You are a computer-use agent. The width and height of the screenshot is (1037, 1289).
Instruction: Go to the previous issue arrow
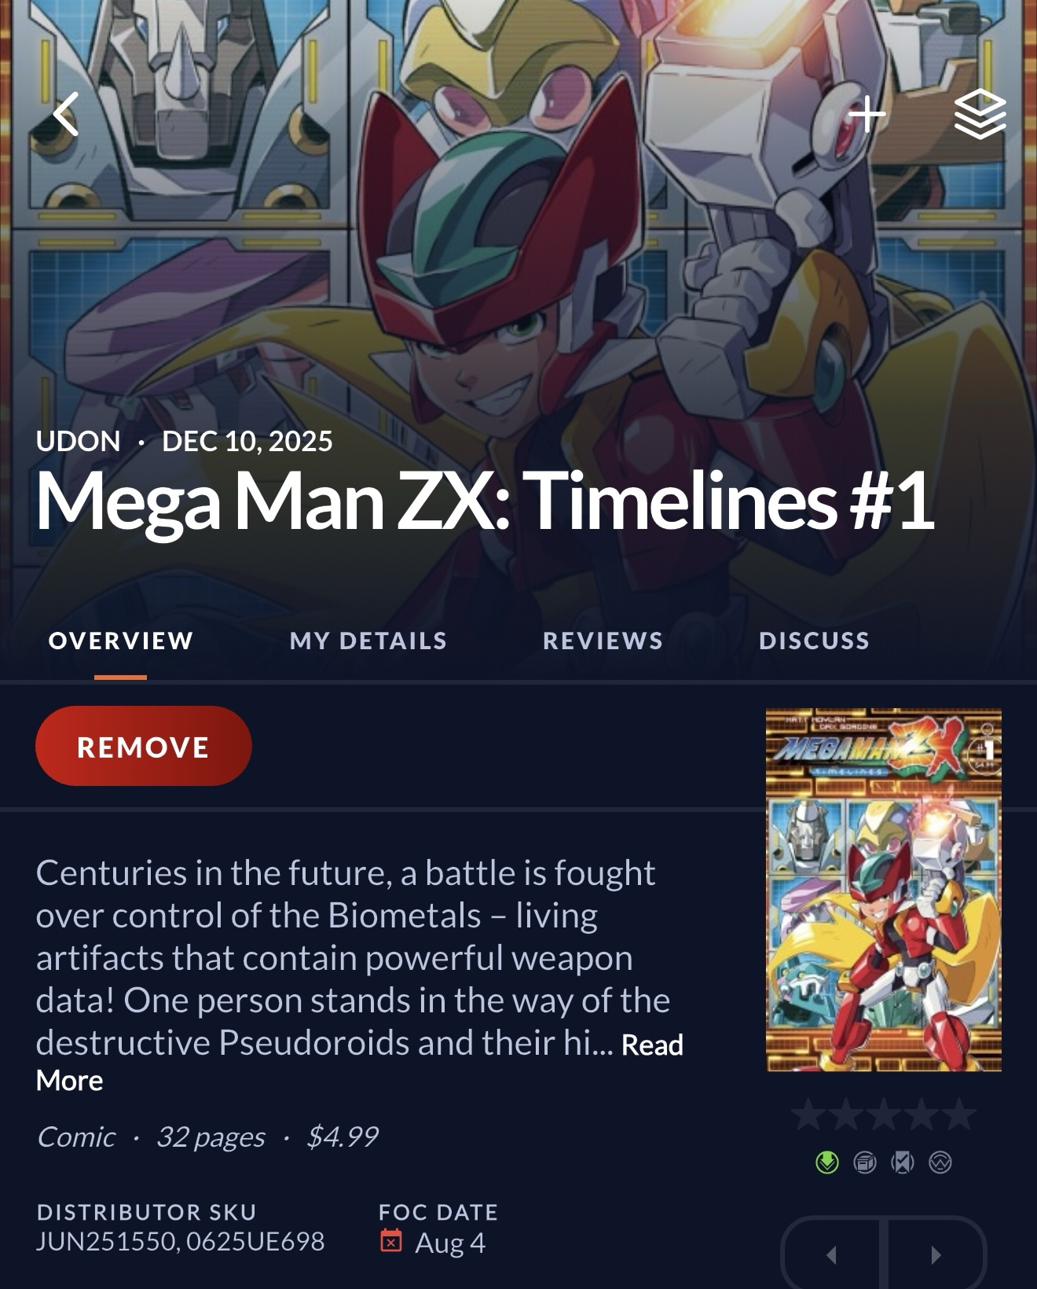pyautogui.click(x=833, y=1255)
